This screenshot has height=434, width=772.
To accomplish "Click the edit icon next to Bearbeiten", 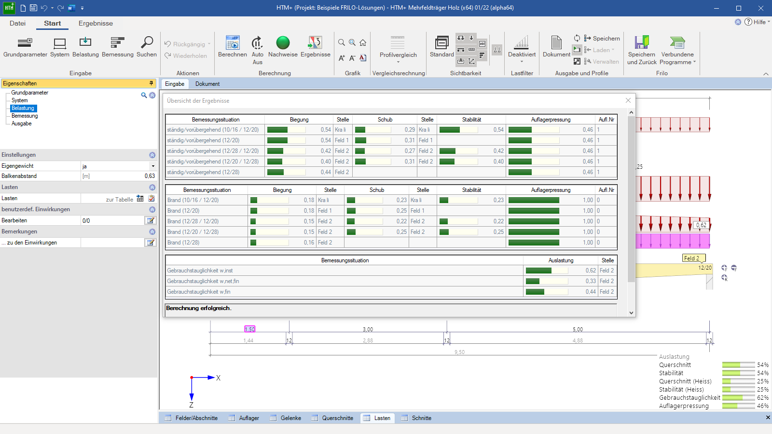I will pos(151,220).
